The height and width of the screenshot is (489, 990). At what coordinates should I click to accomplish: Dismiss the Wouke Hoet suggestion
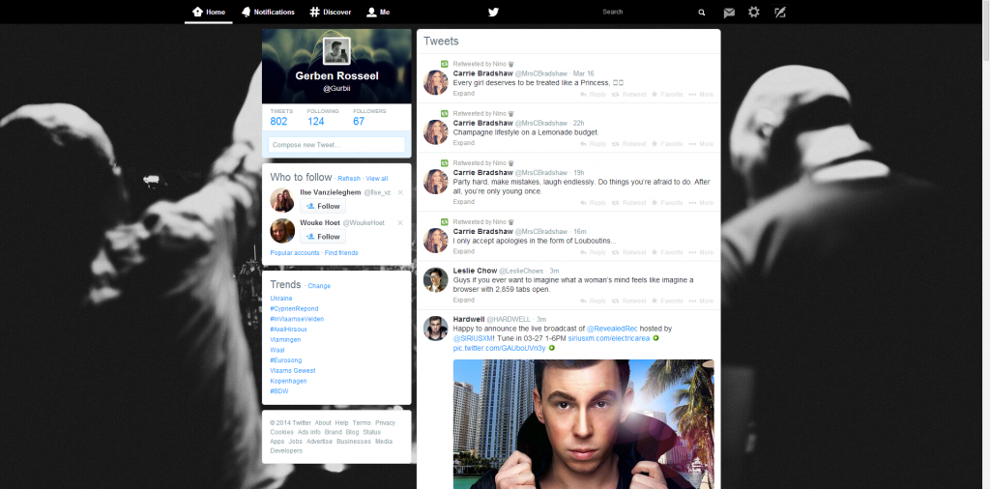400,222
